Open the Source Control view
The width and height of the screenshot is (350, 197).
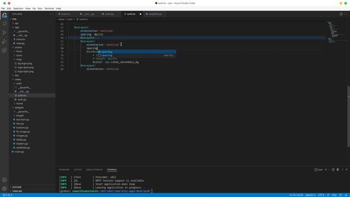click(x=4, y=33)
